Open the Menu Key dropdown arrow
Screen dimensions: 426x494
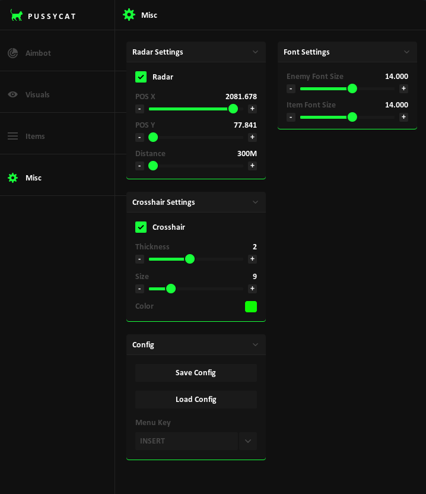(248, 441)
